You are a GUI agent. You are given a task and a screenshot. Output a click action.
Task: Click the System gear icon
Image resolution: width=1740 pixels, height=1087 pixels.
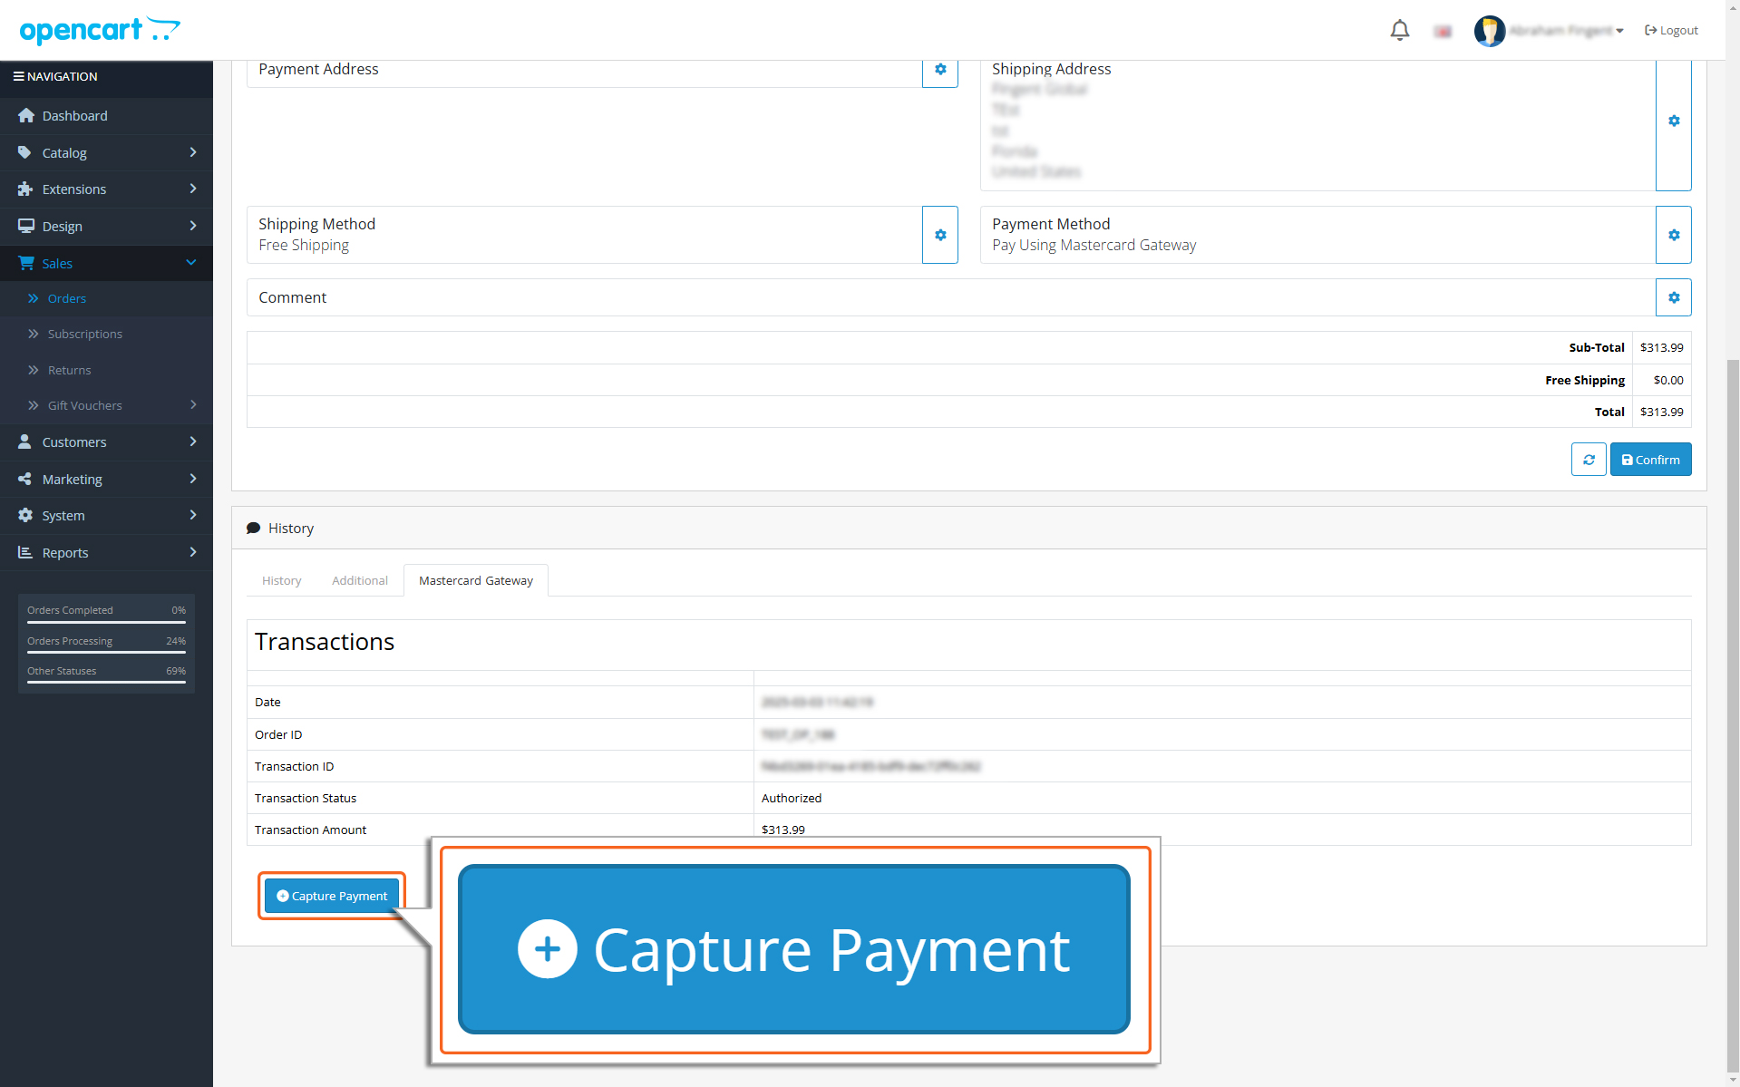24,515
